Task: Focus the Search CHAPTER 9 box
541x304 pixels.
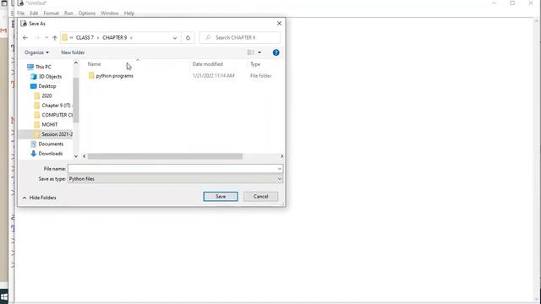Action: coord(240,37)
